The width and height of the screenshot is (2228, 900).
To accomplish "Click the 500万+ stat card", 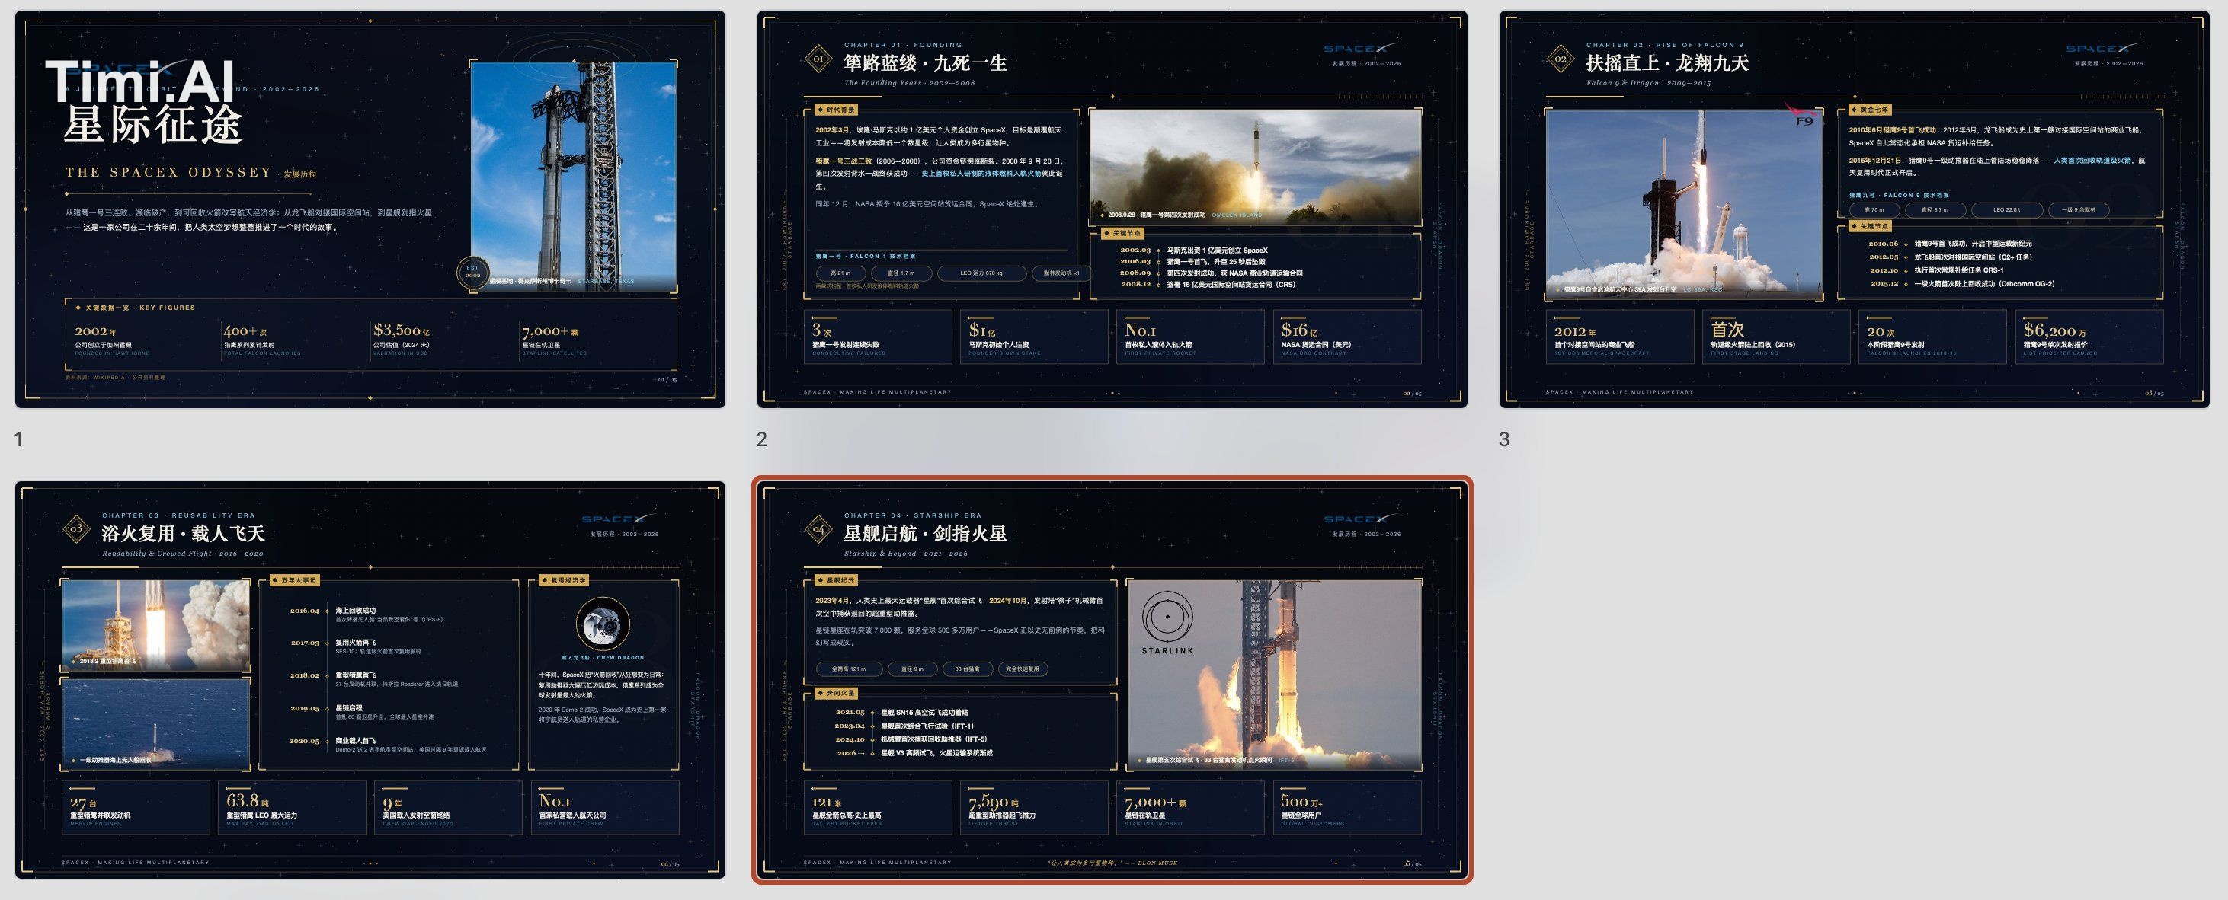I will pos(1346,806).
